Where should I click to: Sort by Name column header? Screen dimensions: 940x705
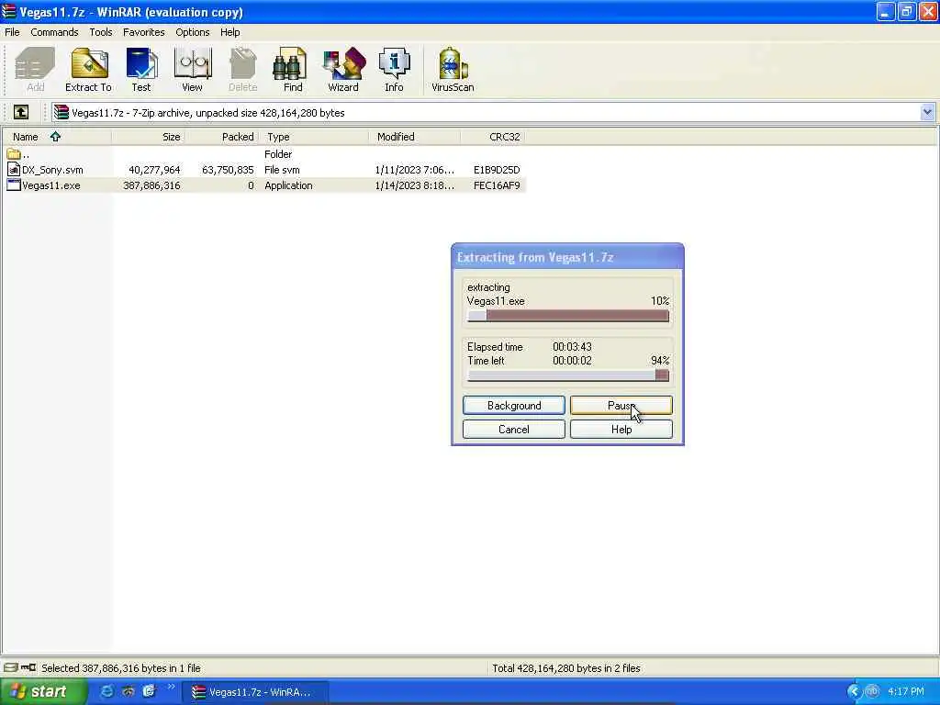click(x=56, y=137)
